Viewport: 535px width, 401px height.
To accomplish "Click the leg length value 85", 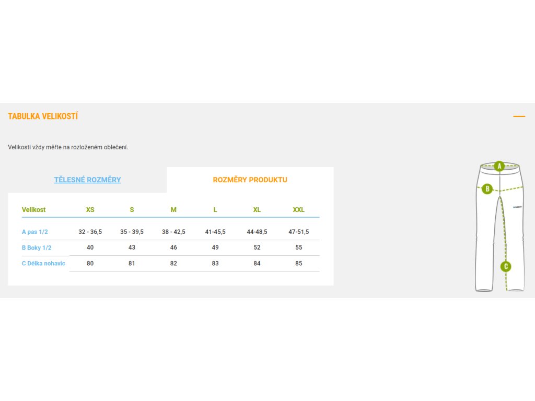I will 298,263.
